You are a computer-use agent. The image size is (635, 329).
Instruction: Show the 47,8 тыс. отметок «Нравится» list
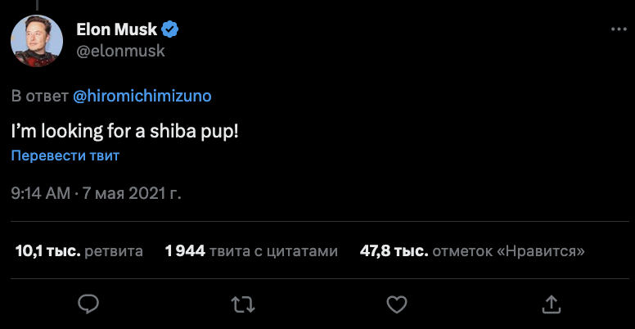tap(472, 251)
